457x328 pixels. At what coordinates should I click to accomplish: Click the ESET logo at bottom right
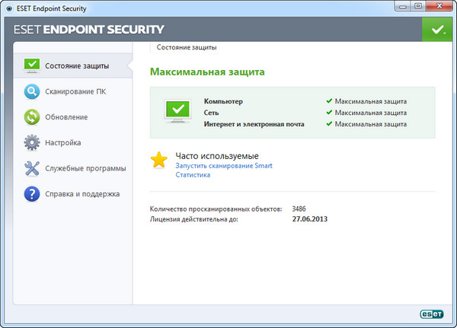coord(432,312)
